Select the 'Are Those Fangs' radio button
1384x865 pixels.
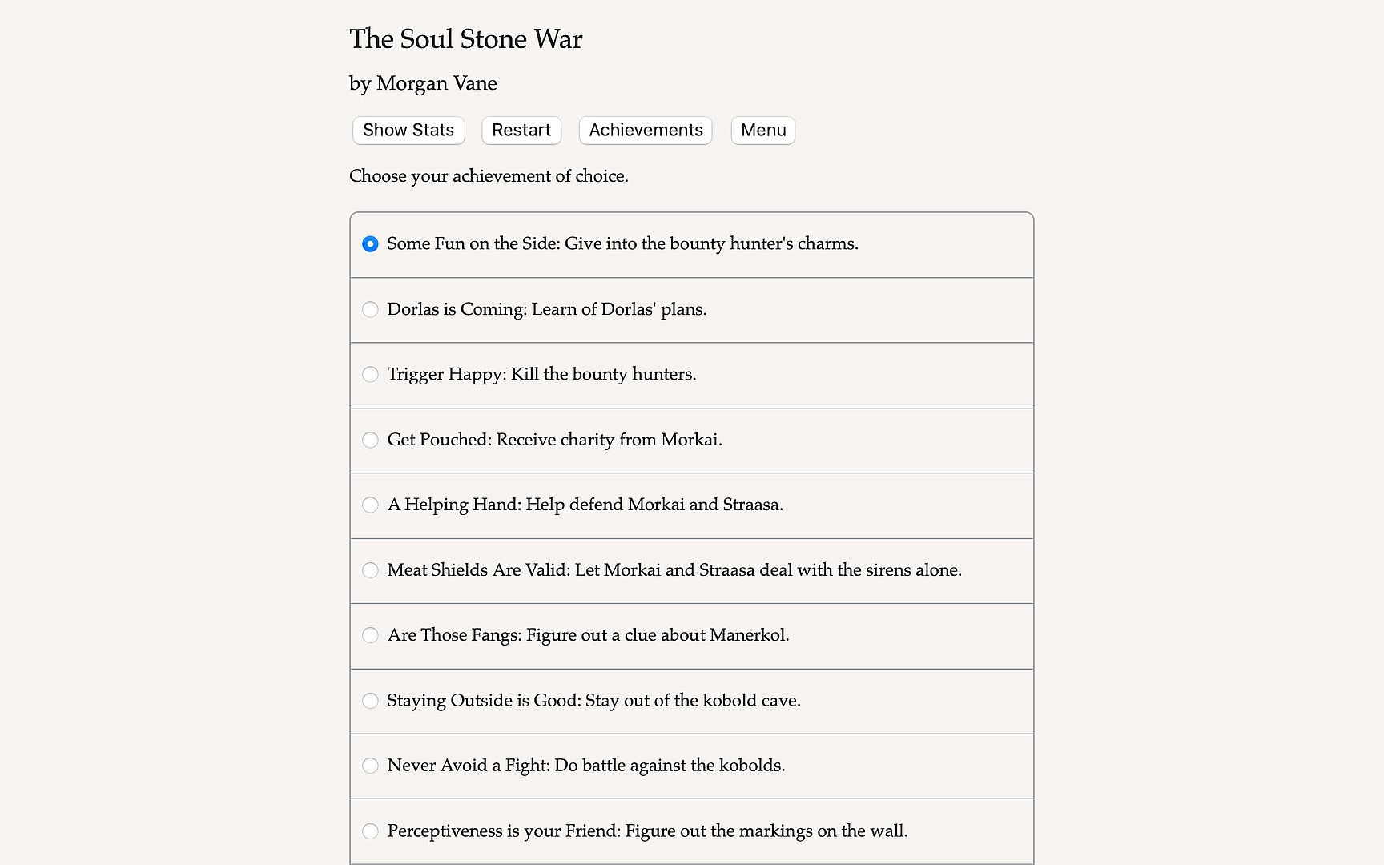click(370, 636)
